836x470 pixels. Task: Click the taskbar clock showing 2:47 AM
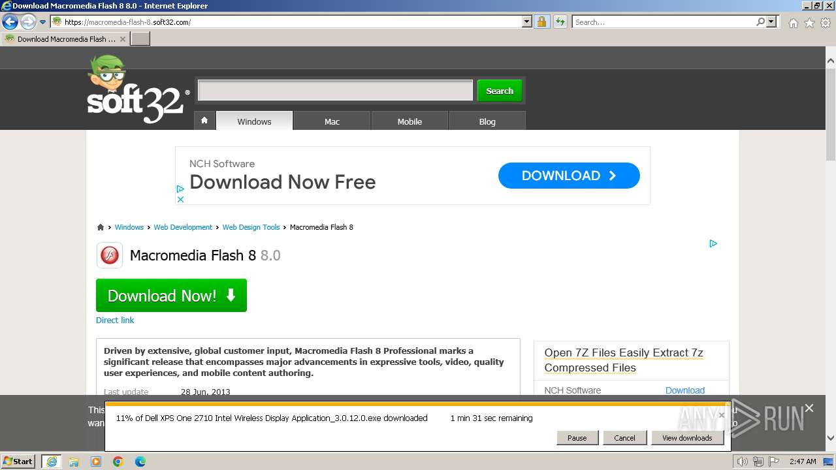pos(803,462)
